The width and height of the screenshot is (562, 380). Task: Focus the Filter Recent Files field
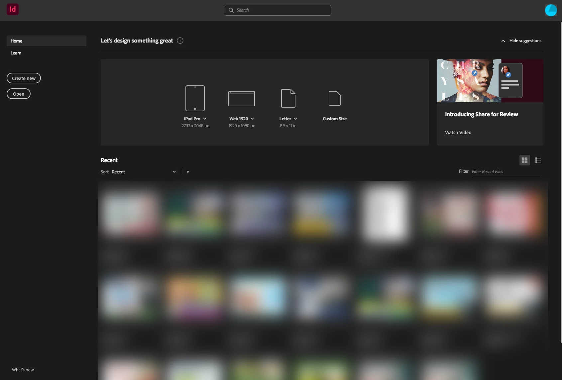coord(506,171)
